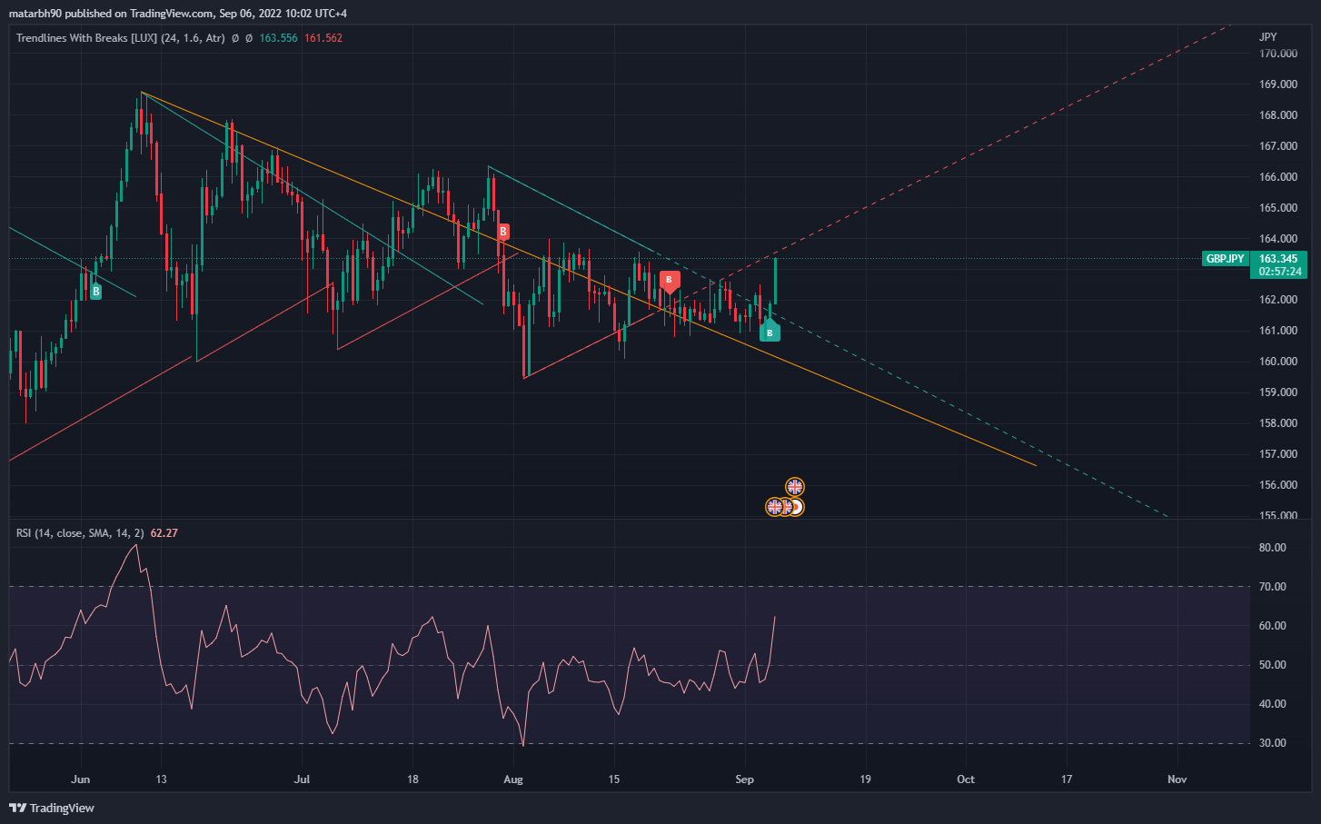Select the green B break marker in early September
Viewport: 1321px width, 824px height.
pos(770,331)
